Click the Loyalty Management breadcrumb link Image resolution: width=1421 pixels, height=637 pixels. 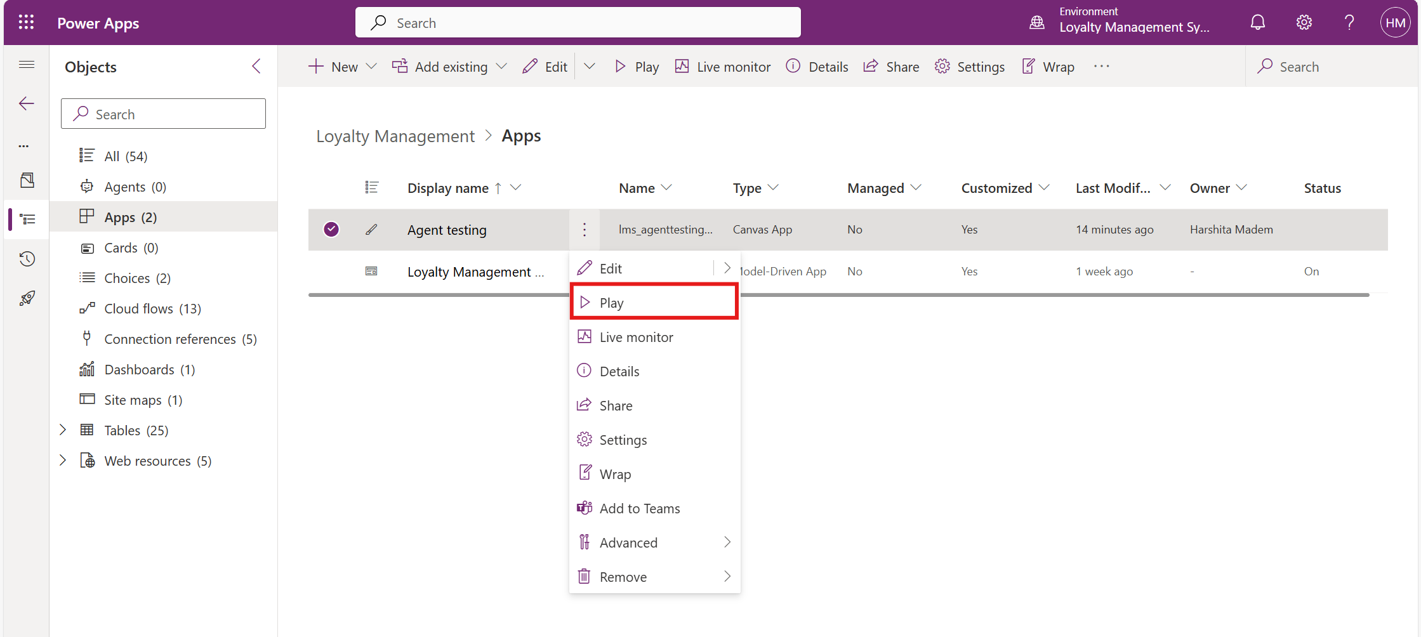[395, 136]
